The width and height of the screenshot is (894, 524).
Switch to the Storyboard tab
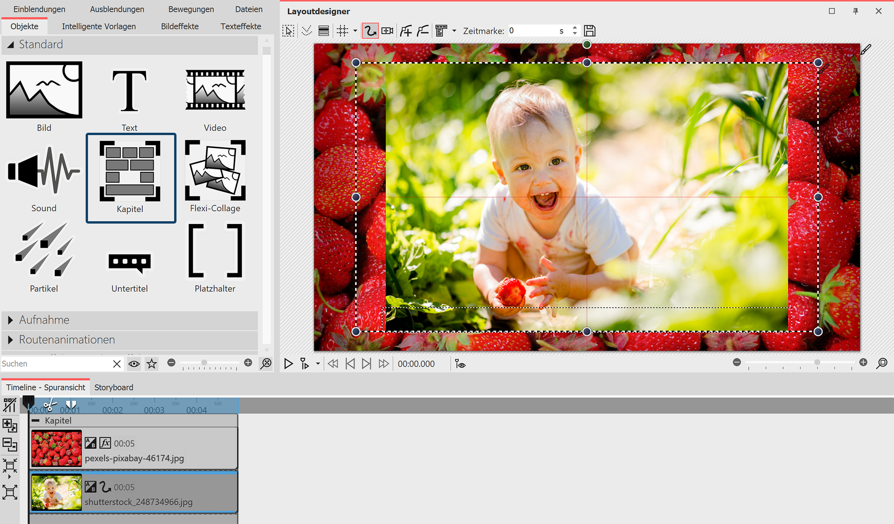pos(113,387)
